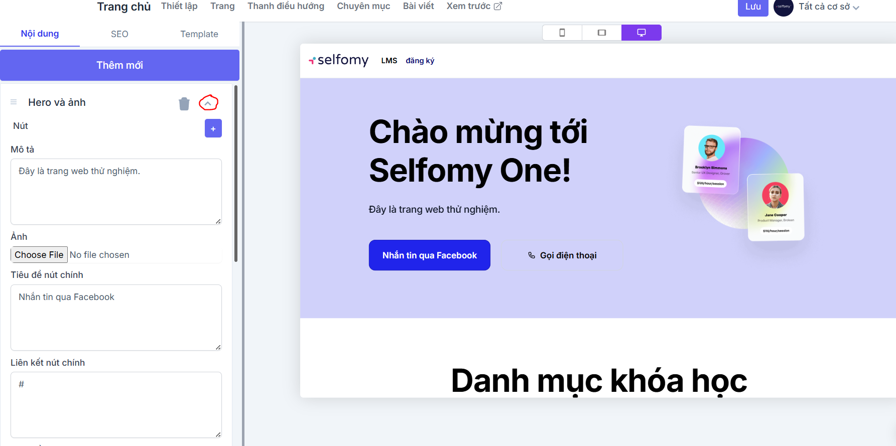Click the đăng ký link in preview

tap(420, 61)
